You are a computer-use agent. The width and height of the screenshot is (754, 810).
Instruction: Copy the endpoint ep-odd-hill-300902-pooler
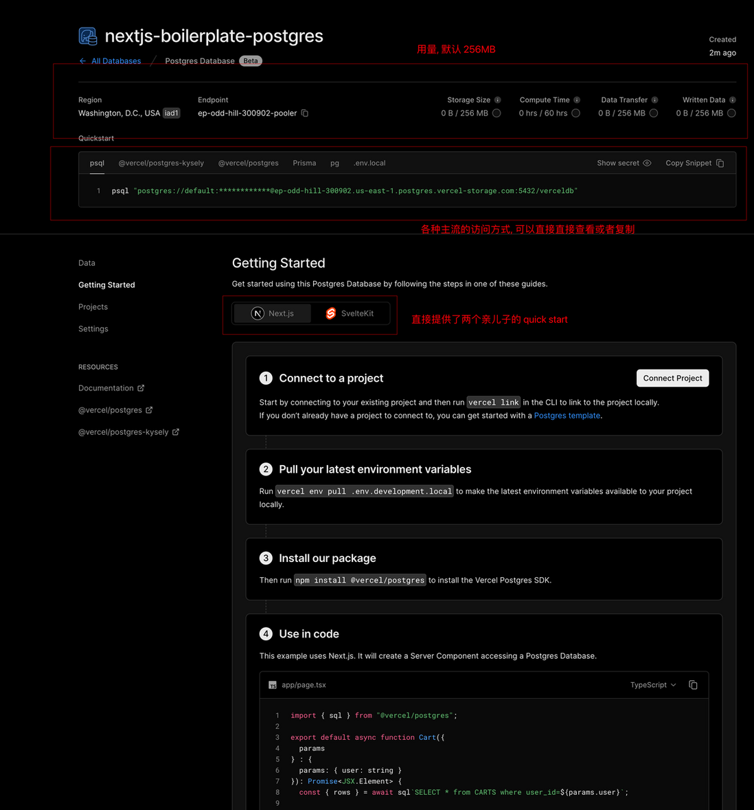305,113
